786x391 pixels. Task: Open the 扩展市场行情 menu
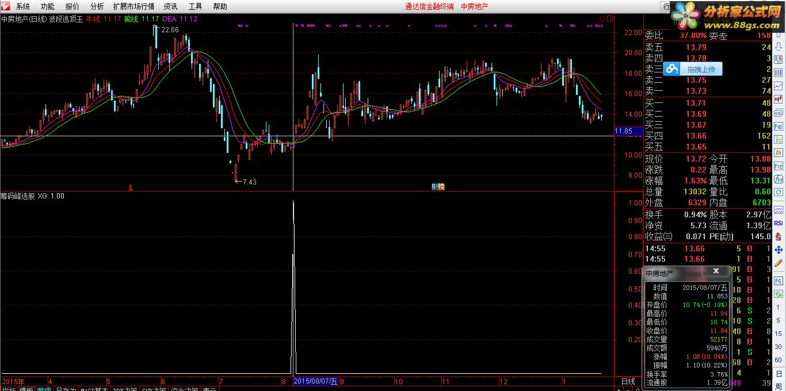(x=133, y=6)
